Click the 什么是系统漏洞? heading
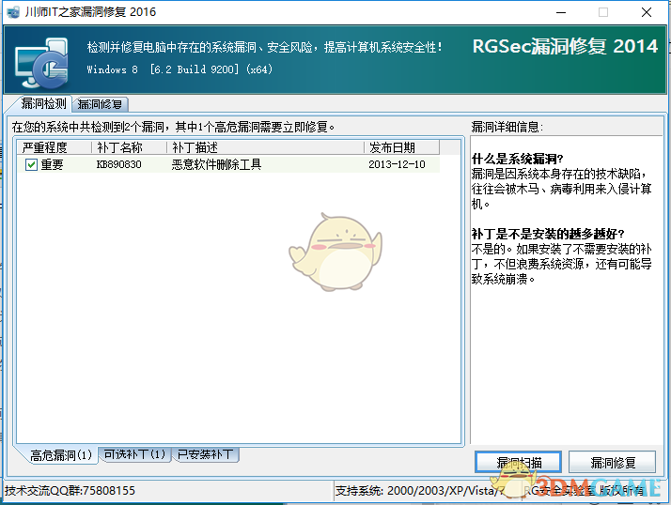This screenshot has width=671, height=505. (x=518, y=159)
